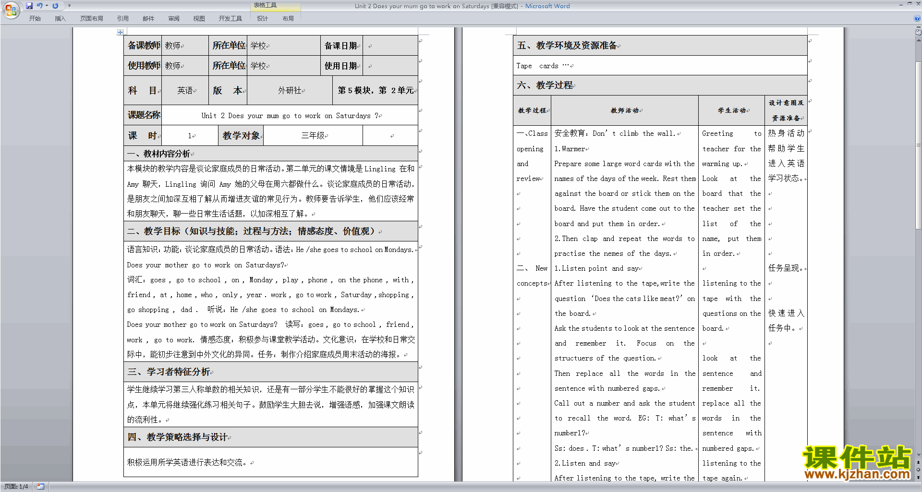
Task: Click the 教学对象 label cell
Action: point(241,135)
